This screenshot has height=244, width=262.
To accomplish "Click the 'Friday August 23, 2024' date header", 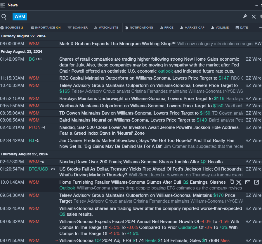I will [21, 52].
